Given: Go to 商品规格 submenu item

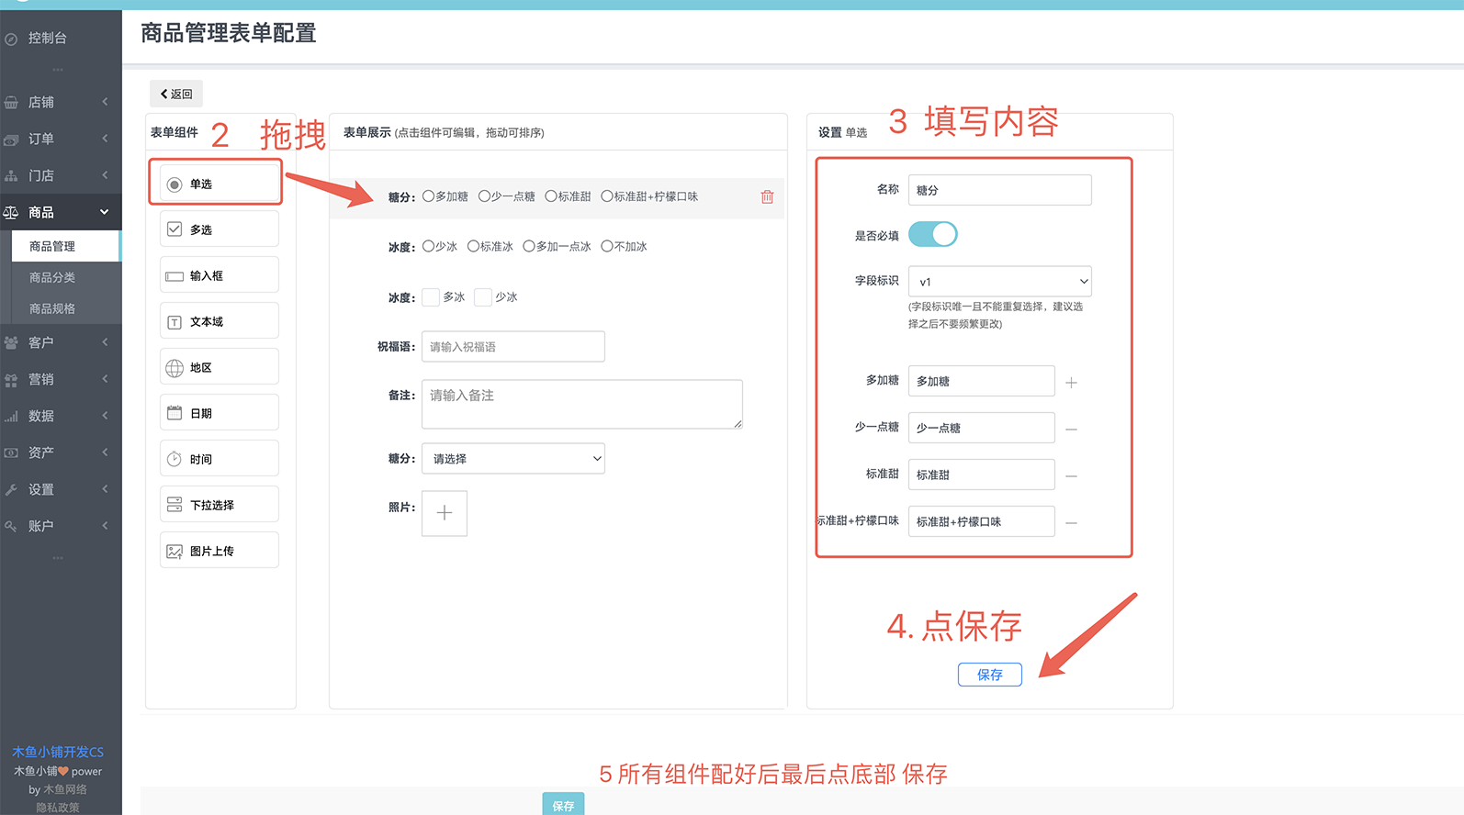Looking at the screenshot, I should 52,308.
